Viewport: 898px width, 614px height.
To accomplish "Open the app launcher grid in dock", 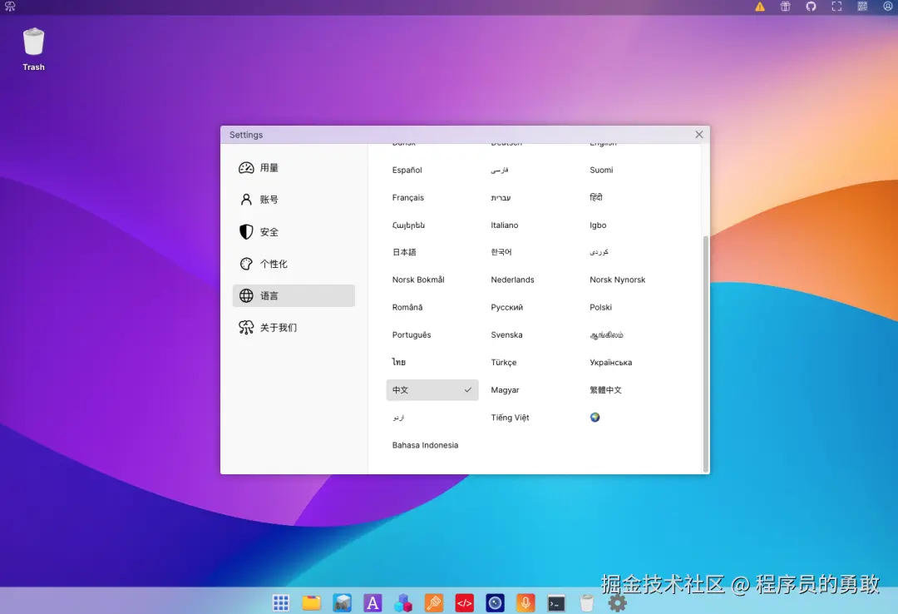I will coord(280,602).
